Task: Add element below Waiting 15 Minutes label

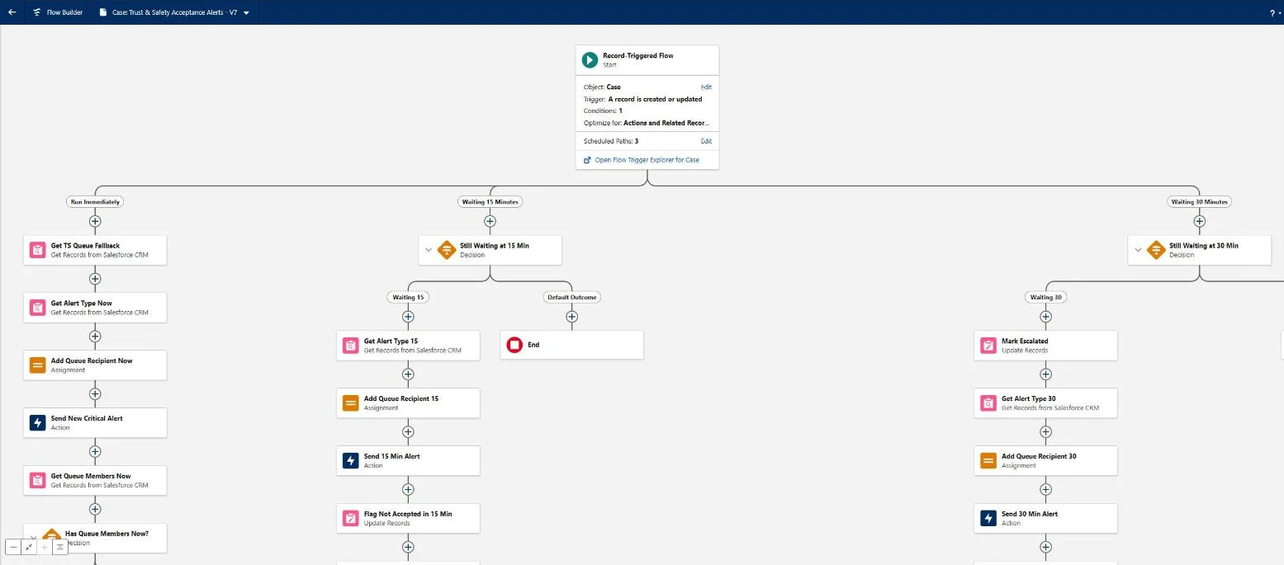Action: pyautogui.click(x=490, y=221)
